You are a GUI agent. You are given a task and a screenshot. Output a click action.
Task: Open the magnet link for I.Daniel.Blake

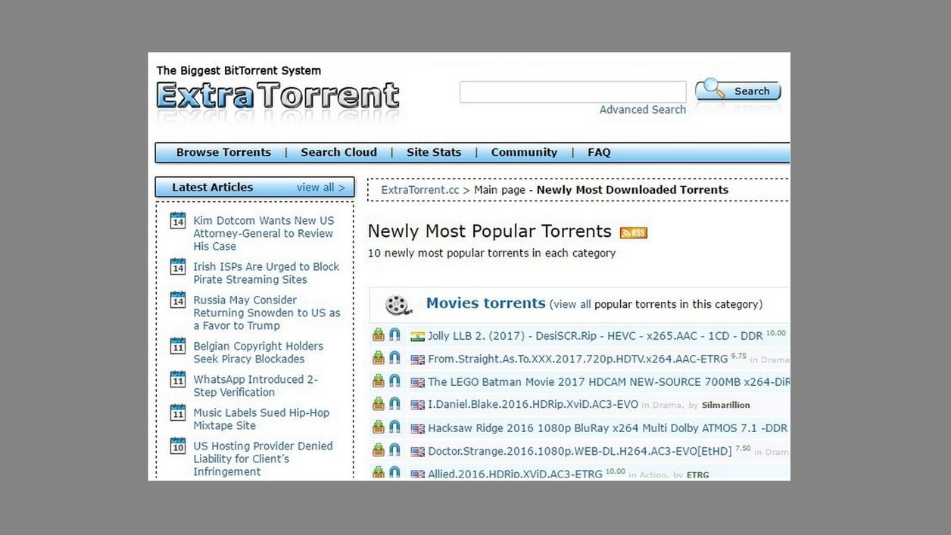pyautogui.click(x=394, y=403)
